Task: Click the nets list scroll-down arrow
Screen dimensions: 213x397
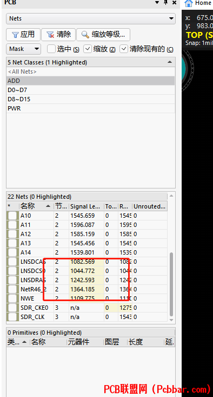Action: click(171, 320)
